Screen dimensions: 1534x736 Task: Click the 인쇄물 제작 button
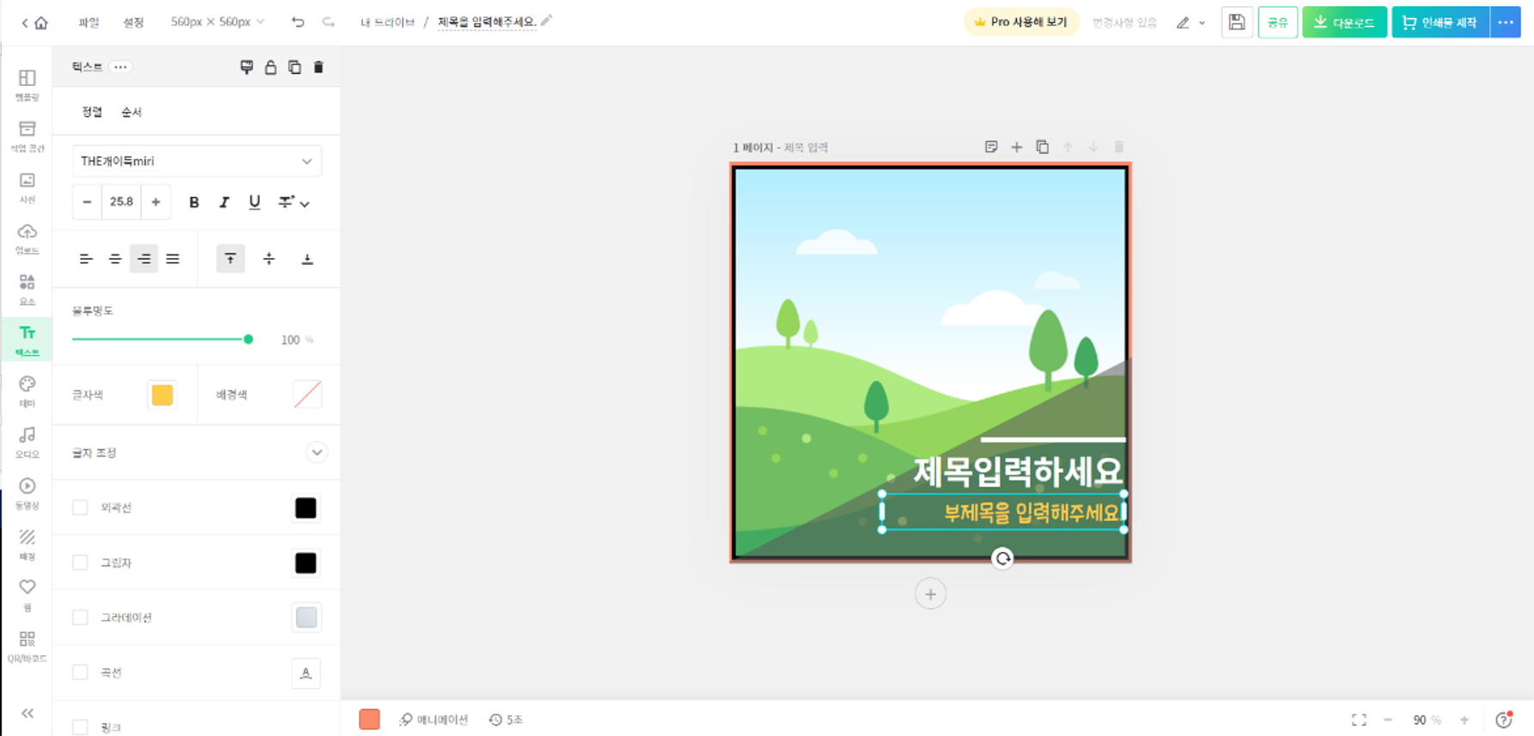1440,22
